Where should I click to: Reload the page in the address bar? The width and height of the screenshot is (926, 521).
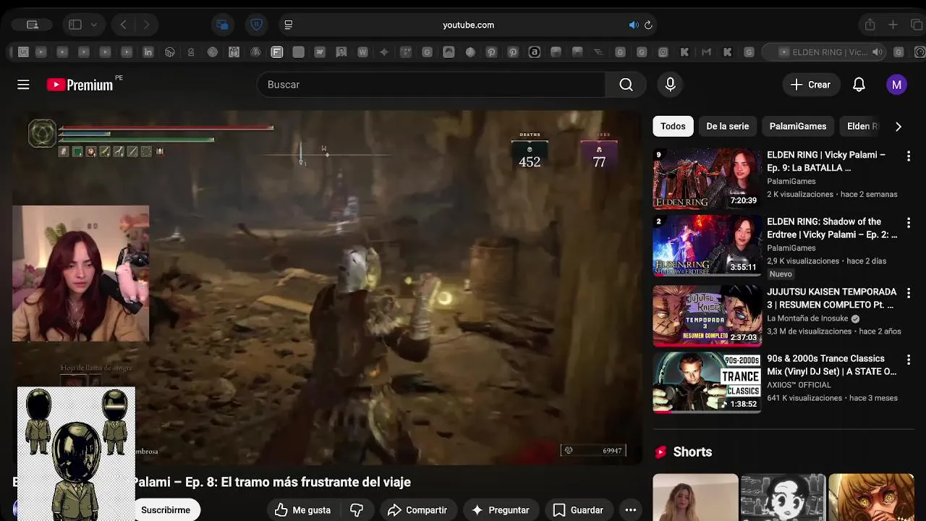(x=648, y=25)
